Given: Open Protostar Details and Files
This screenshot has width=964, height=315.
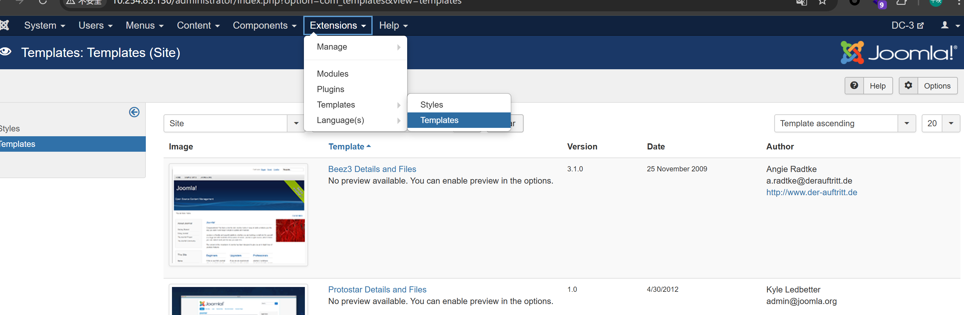Looking at the screenshot, I should click(377, 290).
